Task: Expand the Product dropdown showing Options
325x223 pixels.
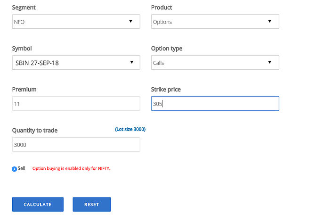Action: [215, 22]
